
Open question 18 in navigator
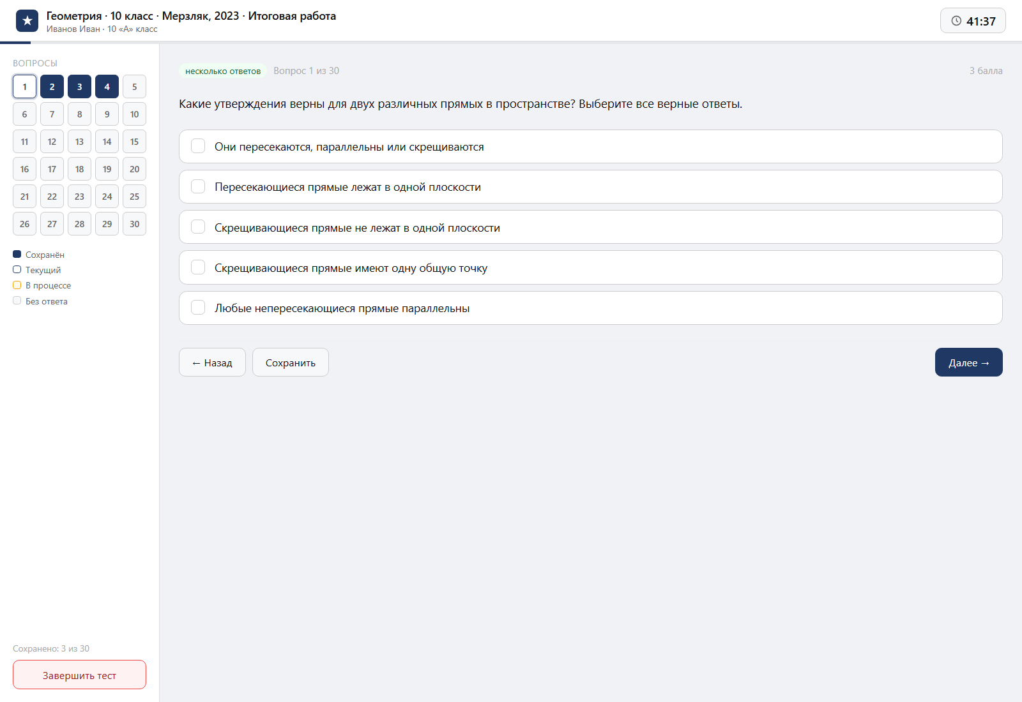tap(79, 169)
